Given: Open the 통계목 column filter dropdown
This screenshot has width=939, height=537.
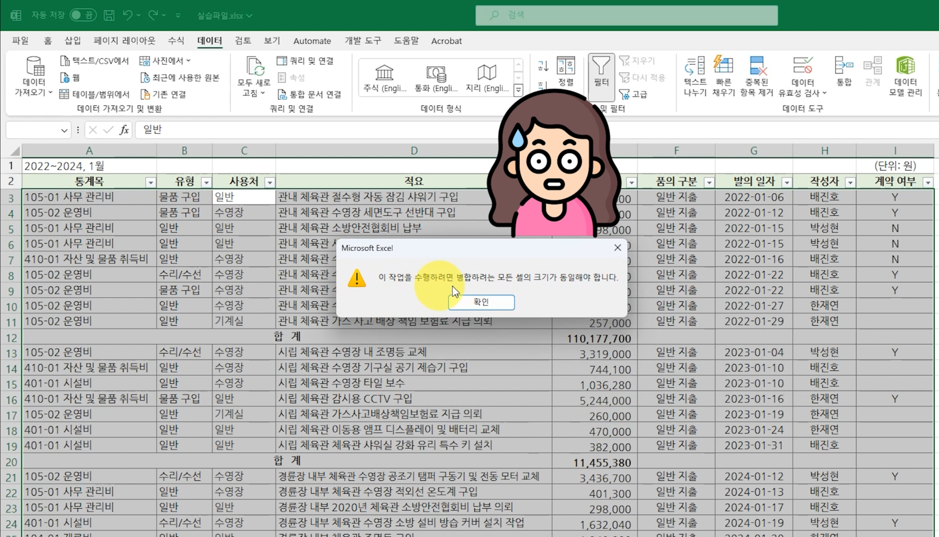Looking at the screenshot, I should point(150,182).
